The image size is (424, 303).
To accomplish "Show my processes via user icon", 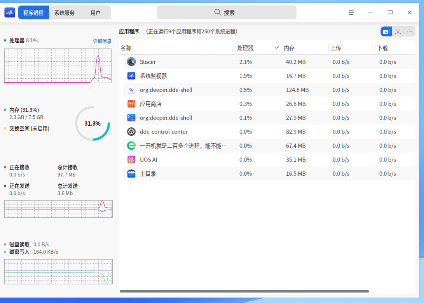I will (x=398, y=31).
